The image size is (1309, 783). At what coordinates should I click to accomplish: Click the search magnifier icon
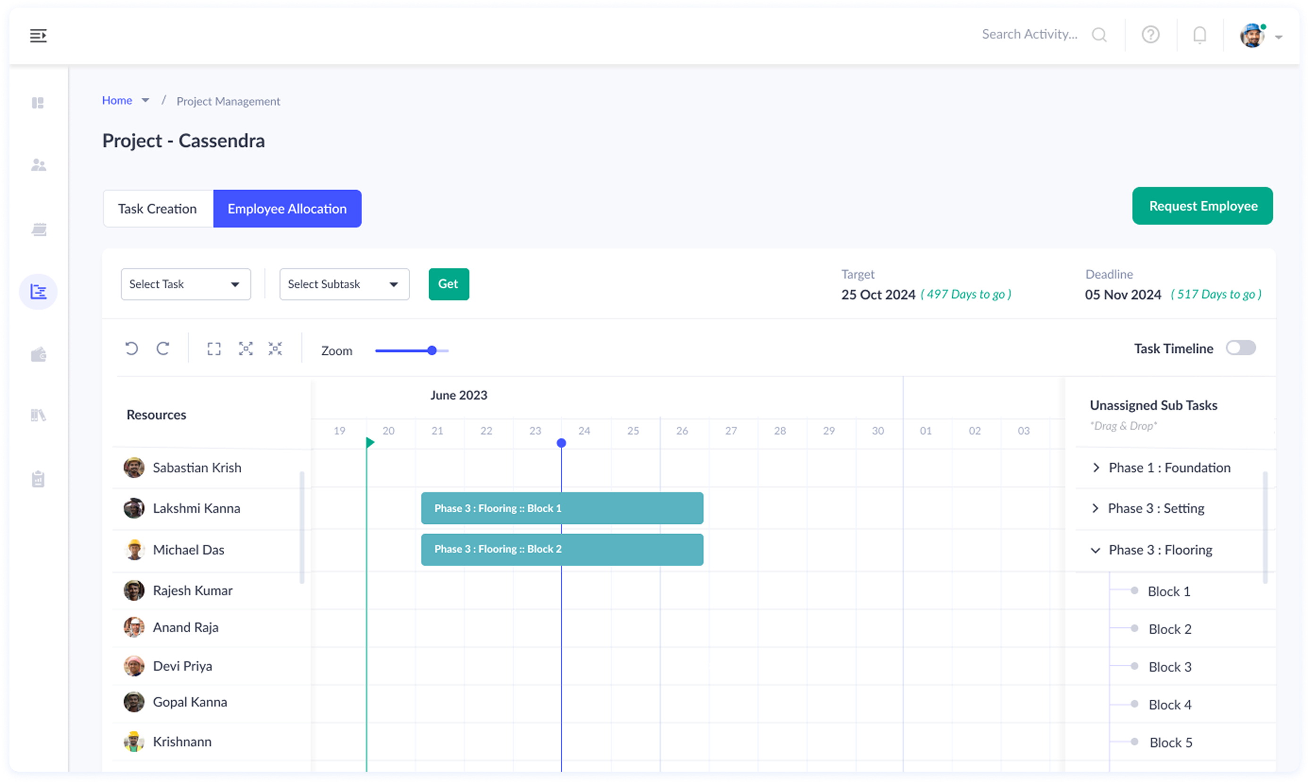(1099, 35)
